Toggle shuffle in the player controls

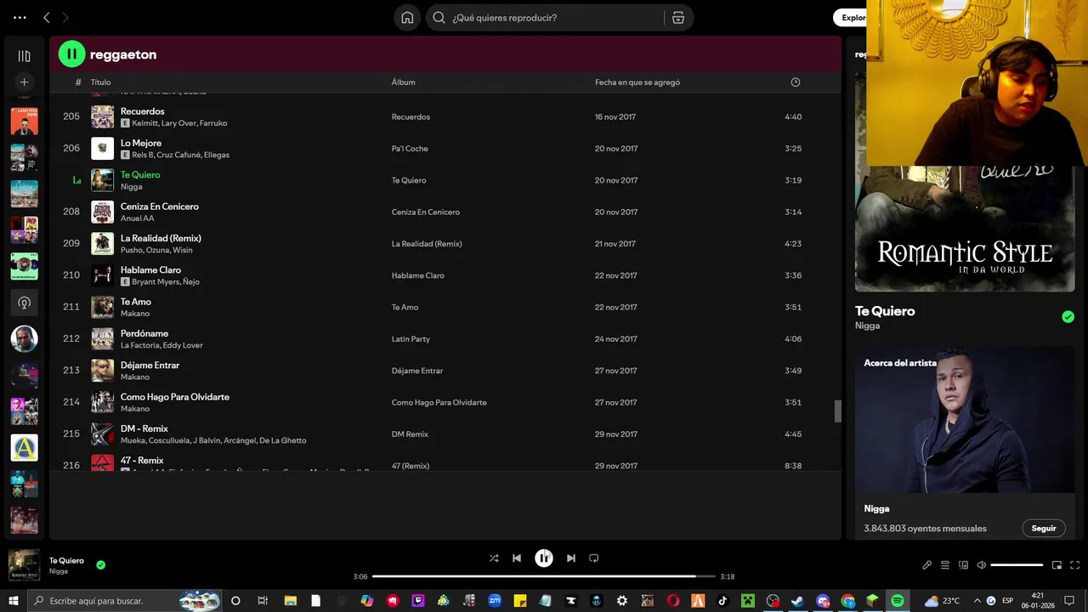(494, 558)
